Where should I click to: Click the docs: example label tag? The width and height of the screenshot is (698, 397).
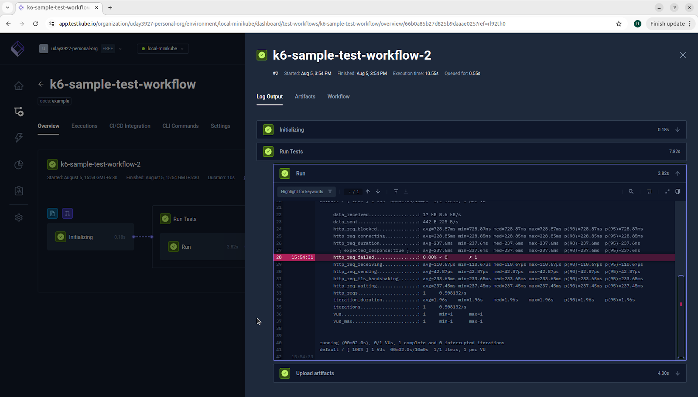coord(55,101)
